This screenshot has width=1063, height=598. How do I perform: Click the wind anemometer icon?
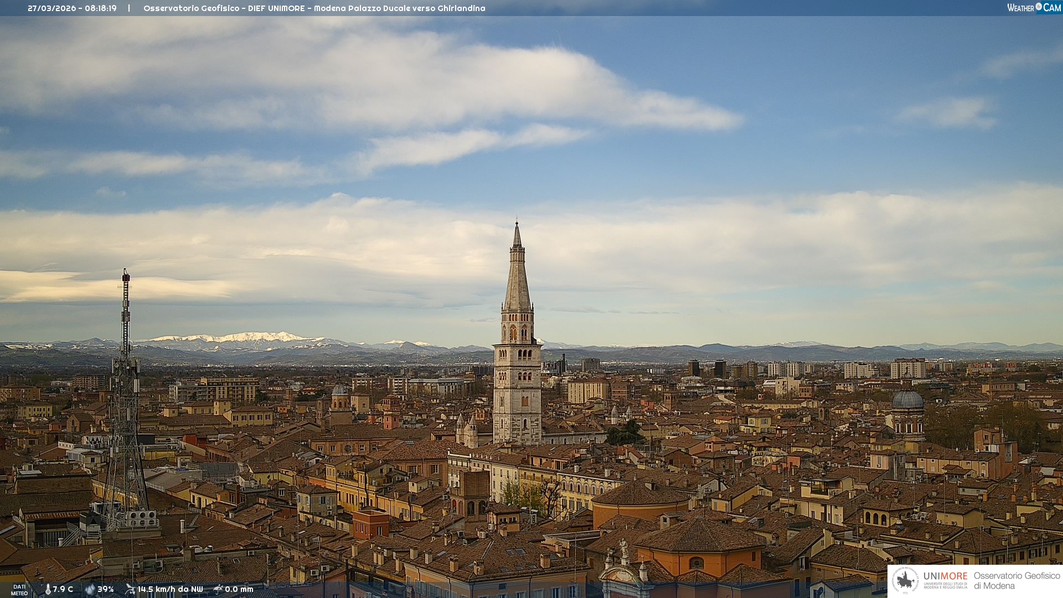(130, 589)
